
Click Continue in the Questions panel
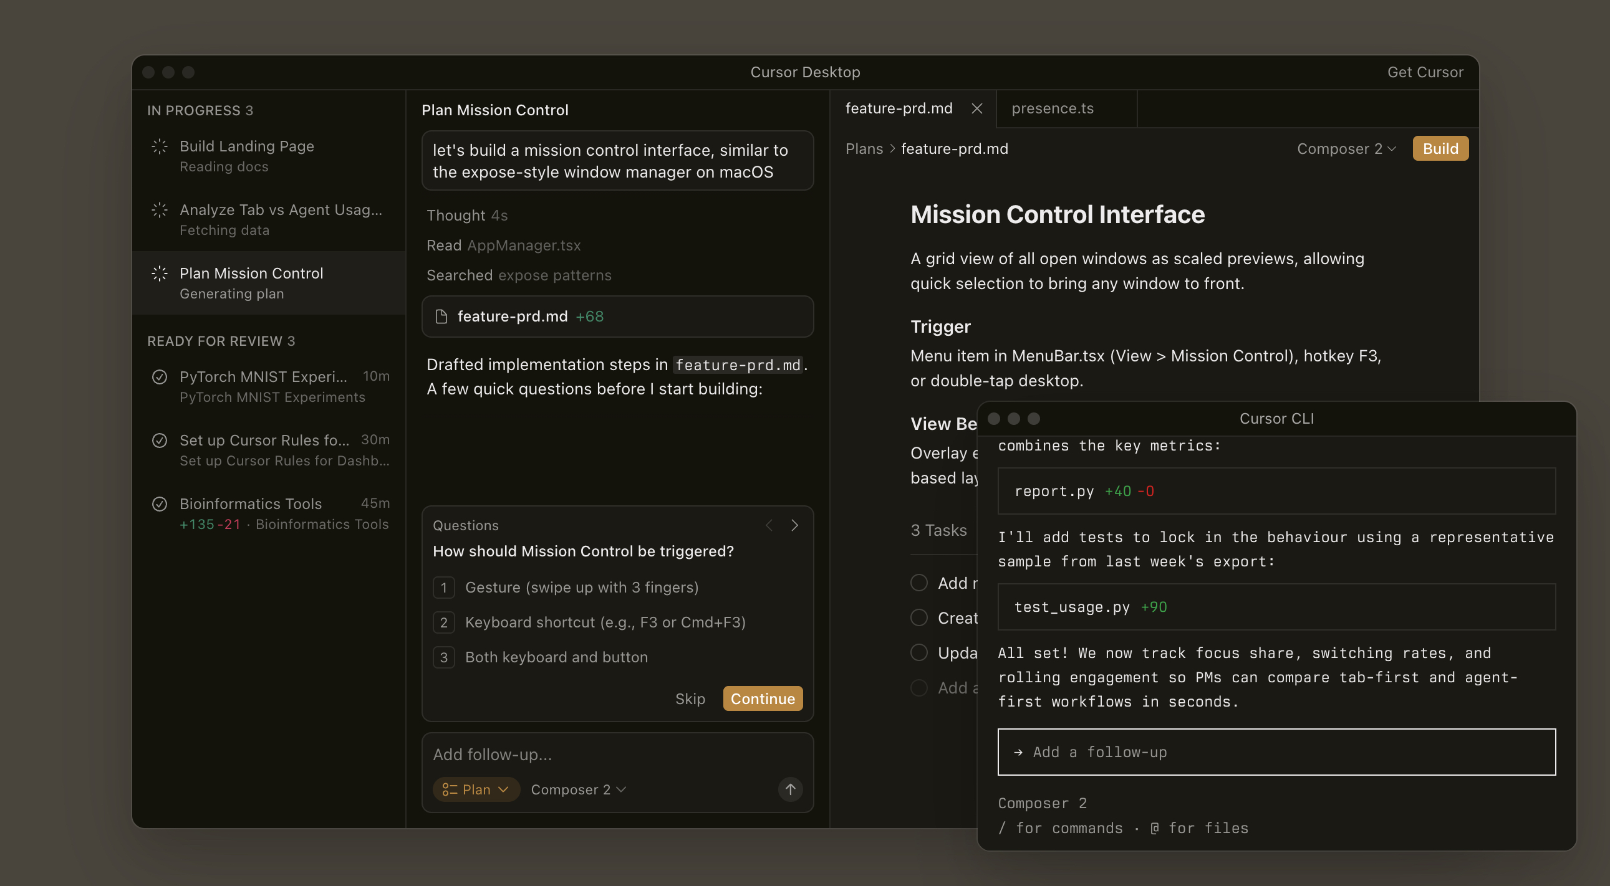click(x=763, y=698)
